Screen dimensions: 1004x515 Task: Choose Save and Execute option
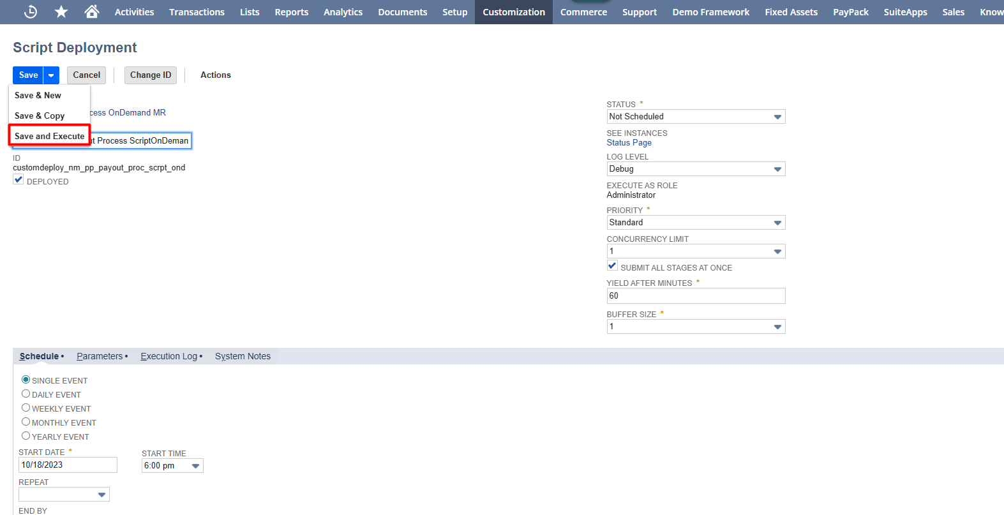pos(49,136)
